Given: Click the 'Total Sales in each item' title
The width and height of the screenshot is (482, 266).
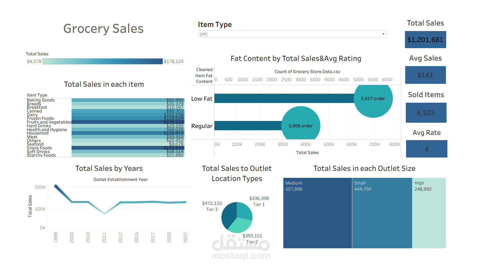Looking at the screenshot, I should point(104,84).
